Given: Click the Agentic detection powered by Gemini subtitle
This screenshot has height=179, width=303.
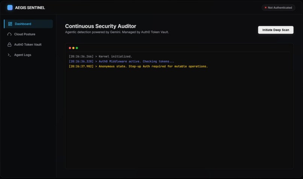Looking at the screenshot, I should 117,32.
